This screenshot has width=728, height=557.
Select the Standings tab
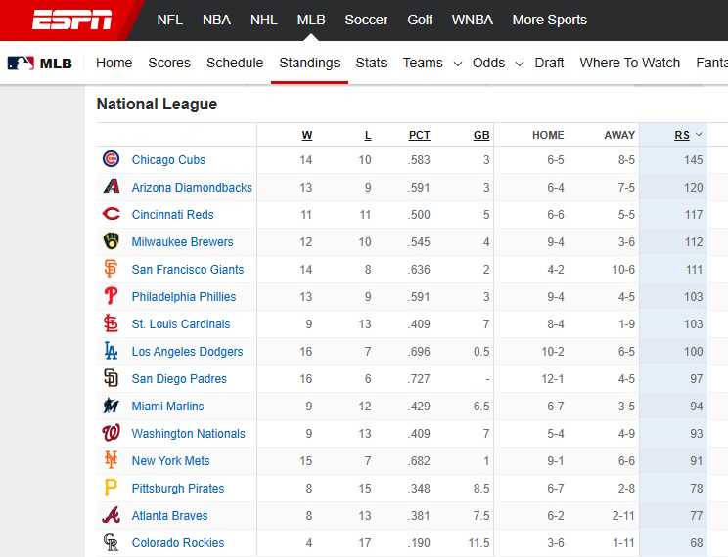(309, 63)
